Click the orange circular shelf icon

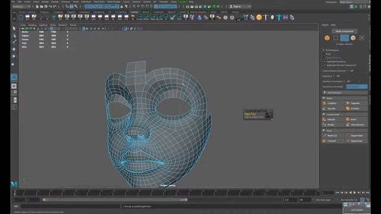pos(259,17)
